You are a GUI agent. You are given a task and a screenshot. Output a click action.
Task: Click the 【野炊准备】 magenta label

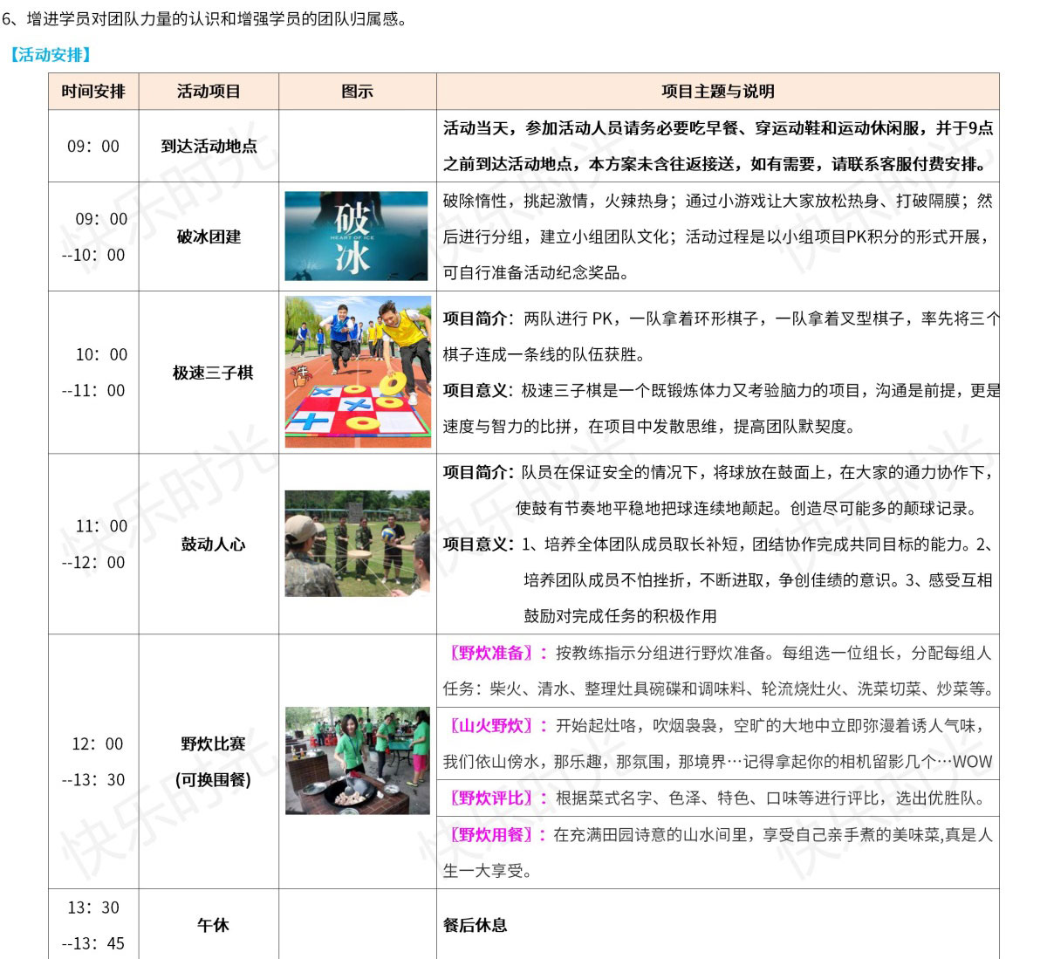(495, 653)
